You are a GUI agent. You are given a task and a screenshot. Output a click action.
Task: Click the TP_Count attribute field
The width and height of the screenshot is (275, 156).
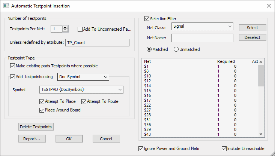pyautogui.click(x=97, y=43)
